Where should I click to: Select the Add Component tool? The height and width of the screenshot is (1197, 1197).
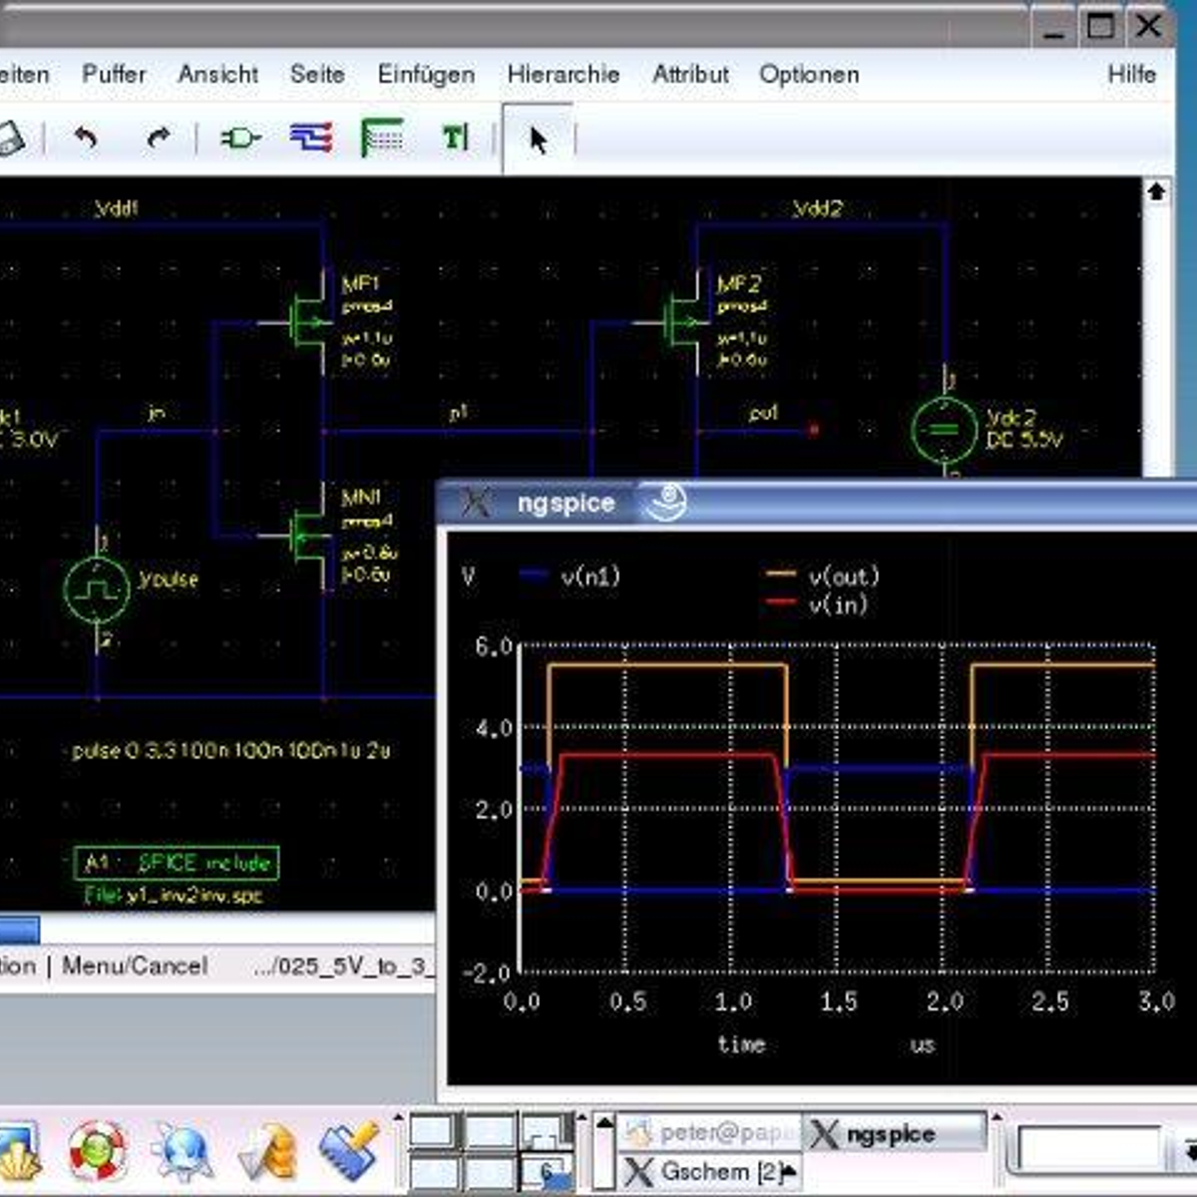point(239,139)
